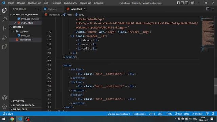
Task: Open Windows Action Center icon
Action: tap(212, 119)
